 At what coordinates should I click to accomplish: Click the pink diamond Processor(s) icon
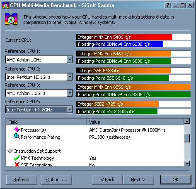(17, 130)
